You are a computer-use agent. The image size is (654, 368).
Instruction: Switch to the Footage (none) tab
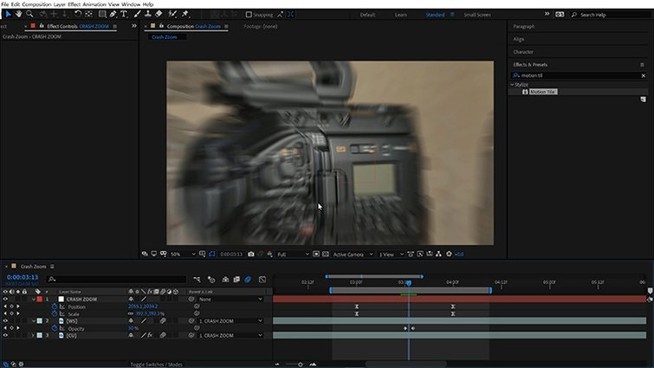(x=260, y=26)
